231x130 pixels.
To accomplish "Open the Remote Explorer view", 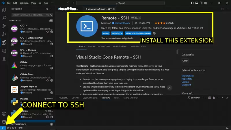I will [x=4, y=51].
